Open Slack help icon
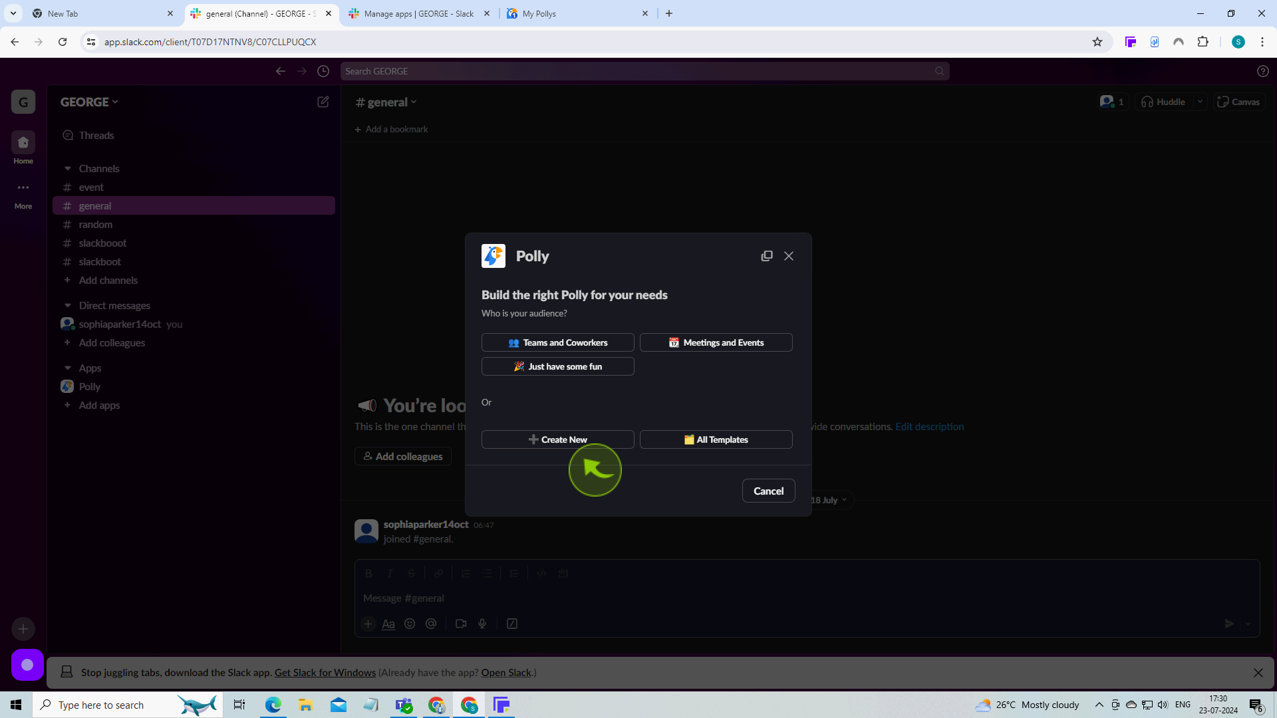1277x718 pixels. point(1263,71)
